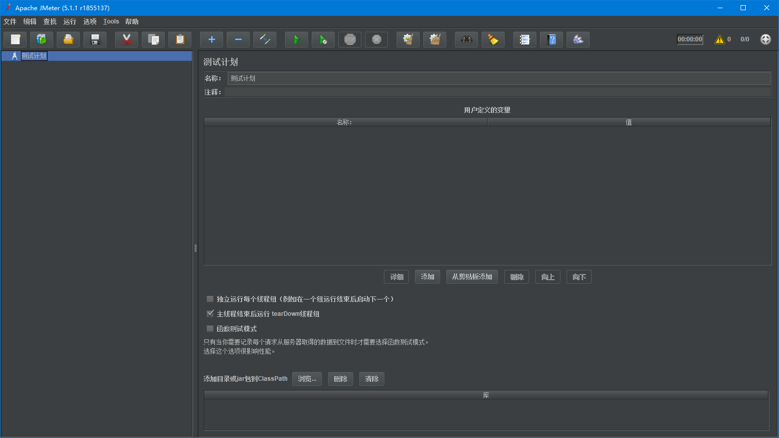Click the 注释 comment field
The width and height of the screenshot is (779, 438).
[497, 92]
